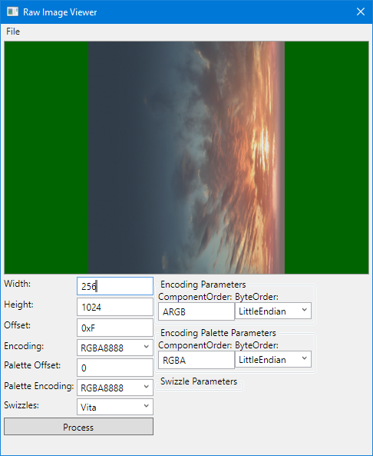This screenshot has height=456, width=373.
Task: Click the Process button
Action: click(78, 427)
